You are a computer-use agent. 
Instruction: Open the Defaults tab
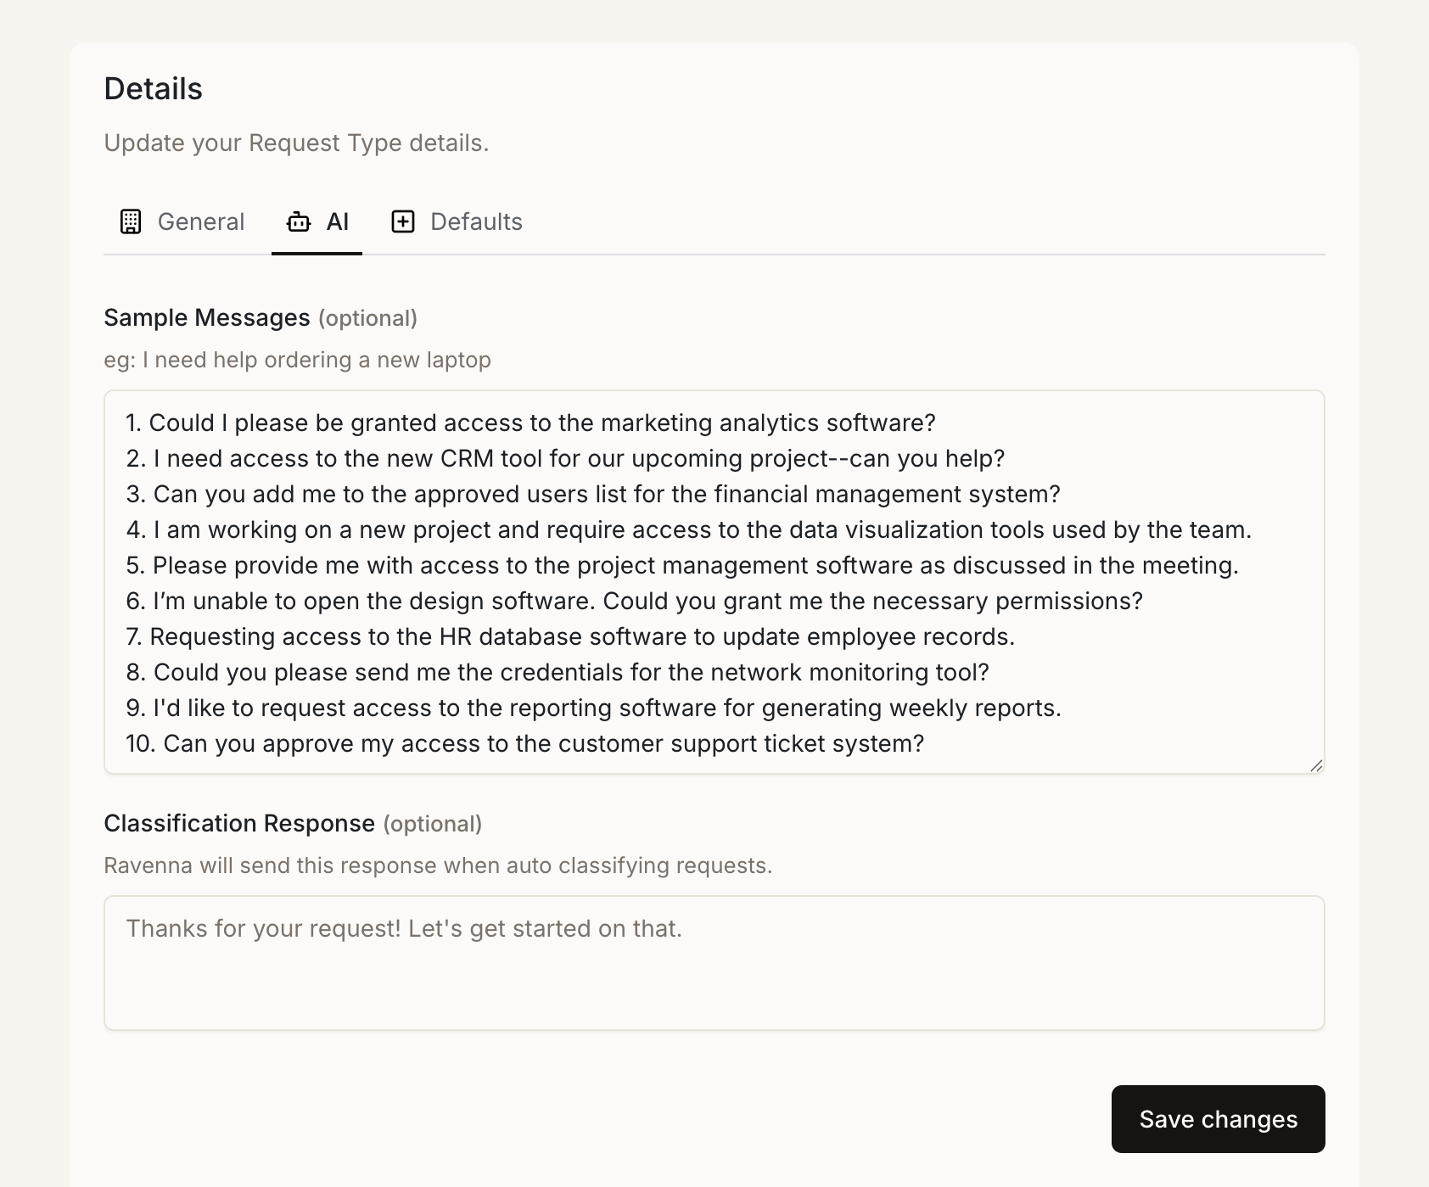476,221
